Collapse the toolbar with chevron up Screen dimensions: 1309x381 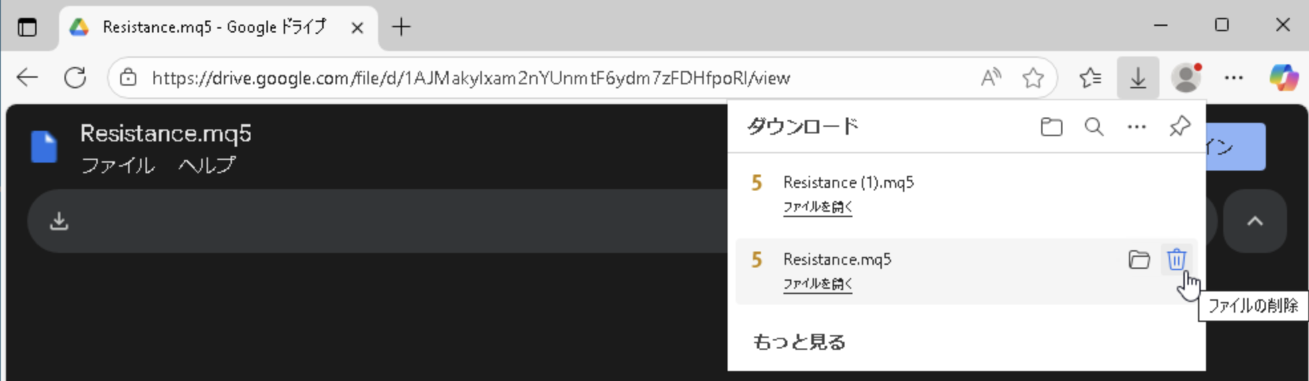[1255, 221]
